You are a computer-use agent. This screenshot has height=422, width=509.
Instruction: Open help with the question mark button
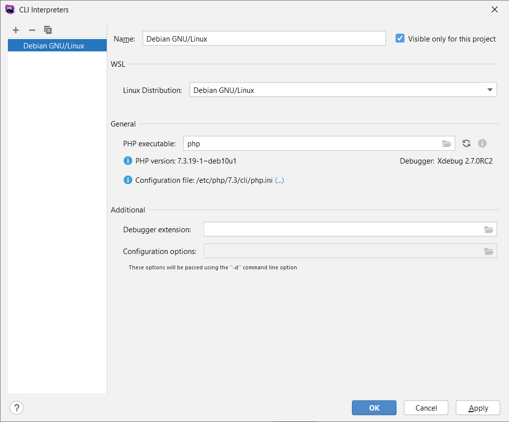point(17,408)
